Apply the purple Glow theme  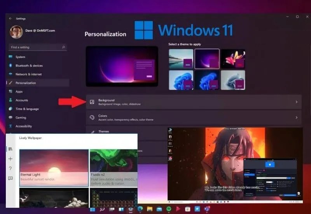[x=207, y=59]
